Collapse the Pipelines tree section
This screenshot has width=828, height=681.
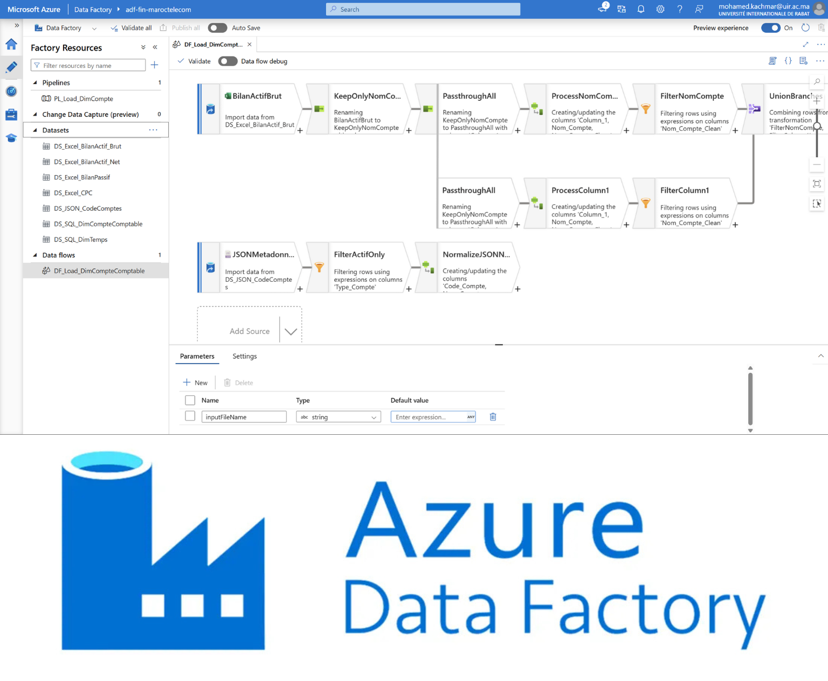[35, 82]
